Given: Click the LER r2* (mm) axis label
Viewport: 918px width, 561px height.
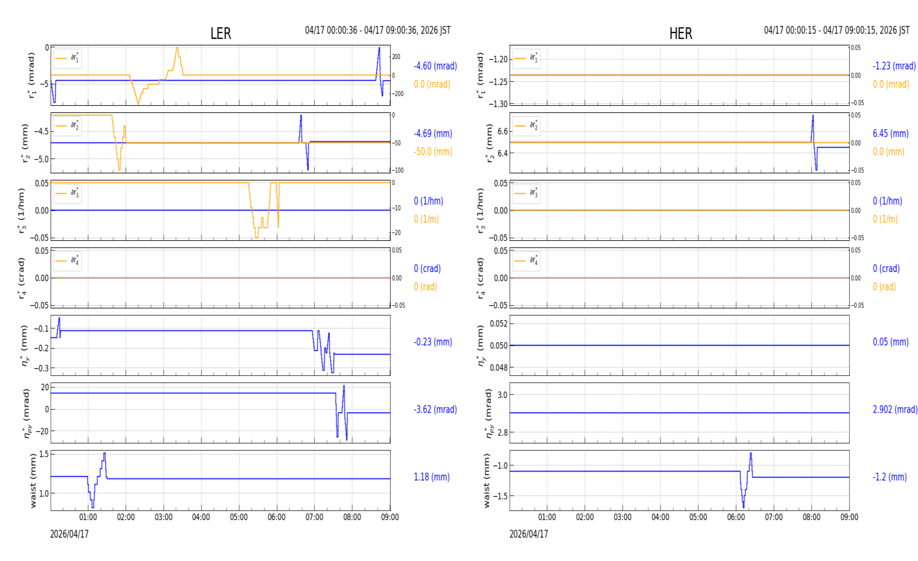Looking at the screenshot, I should coord(27,143).
